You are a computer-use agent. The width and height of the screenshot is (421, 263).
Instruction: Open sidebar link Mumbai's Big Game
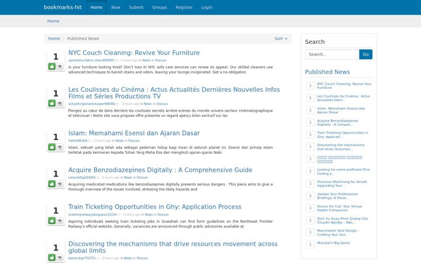pyautogui.click(x=333, y=243)
